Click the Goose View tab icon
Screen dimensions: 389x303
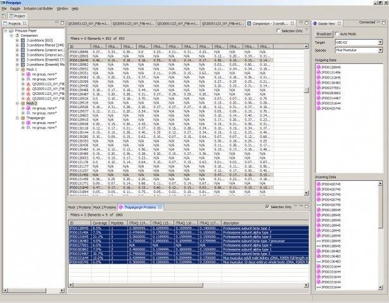(315, 23)
